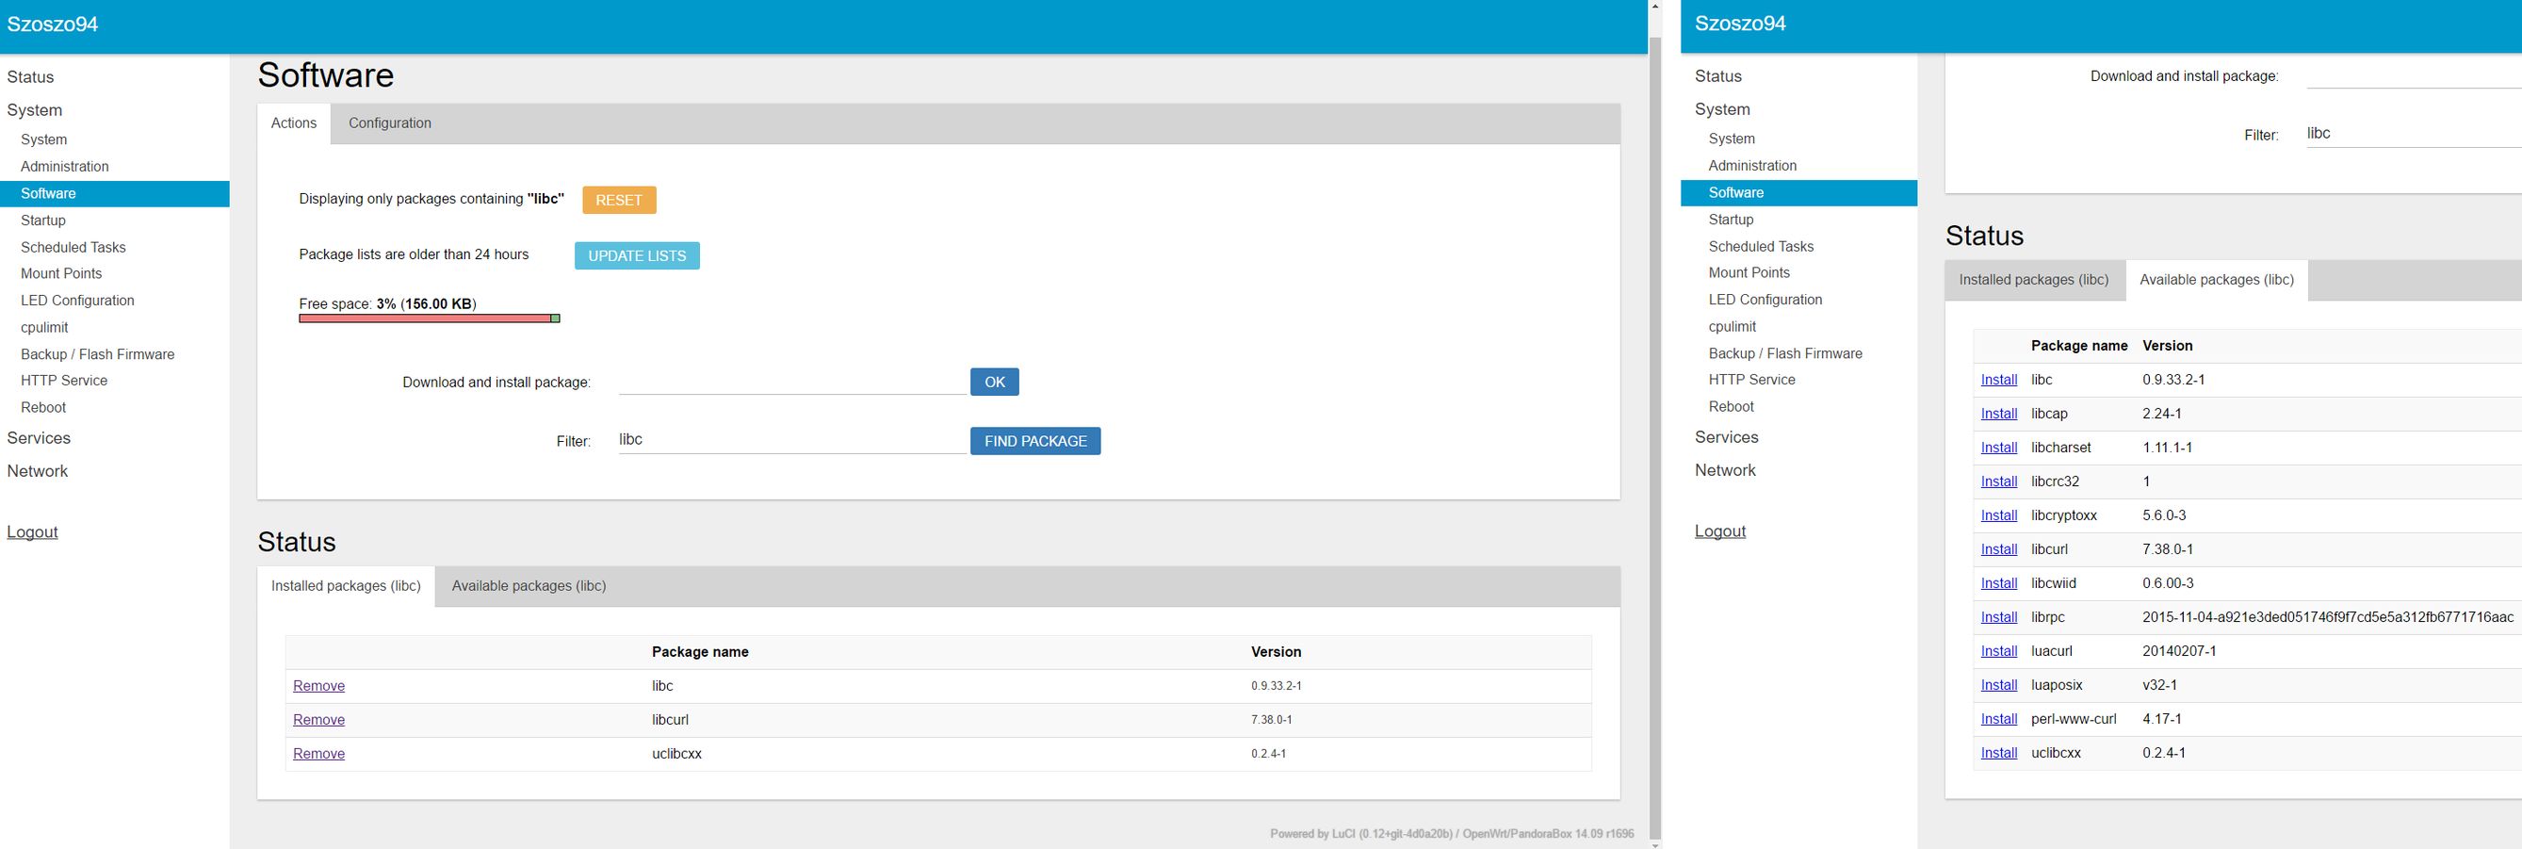This screenshot has width=2522, height=849.
Task: Focus the Filter field in right window
Action: point(2414,134)
